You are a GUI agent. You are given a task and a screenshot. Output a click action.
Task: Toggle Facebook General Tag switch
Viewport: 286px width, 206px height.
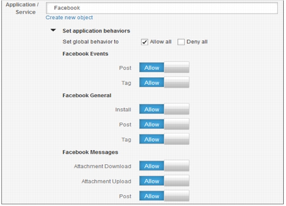(164, 139)
